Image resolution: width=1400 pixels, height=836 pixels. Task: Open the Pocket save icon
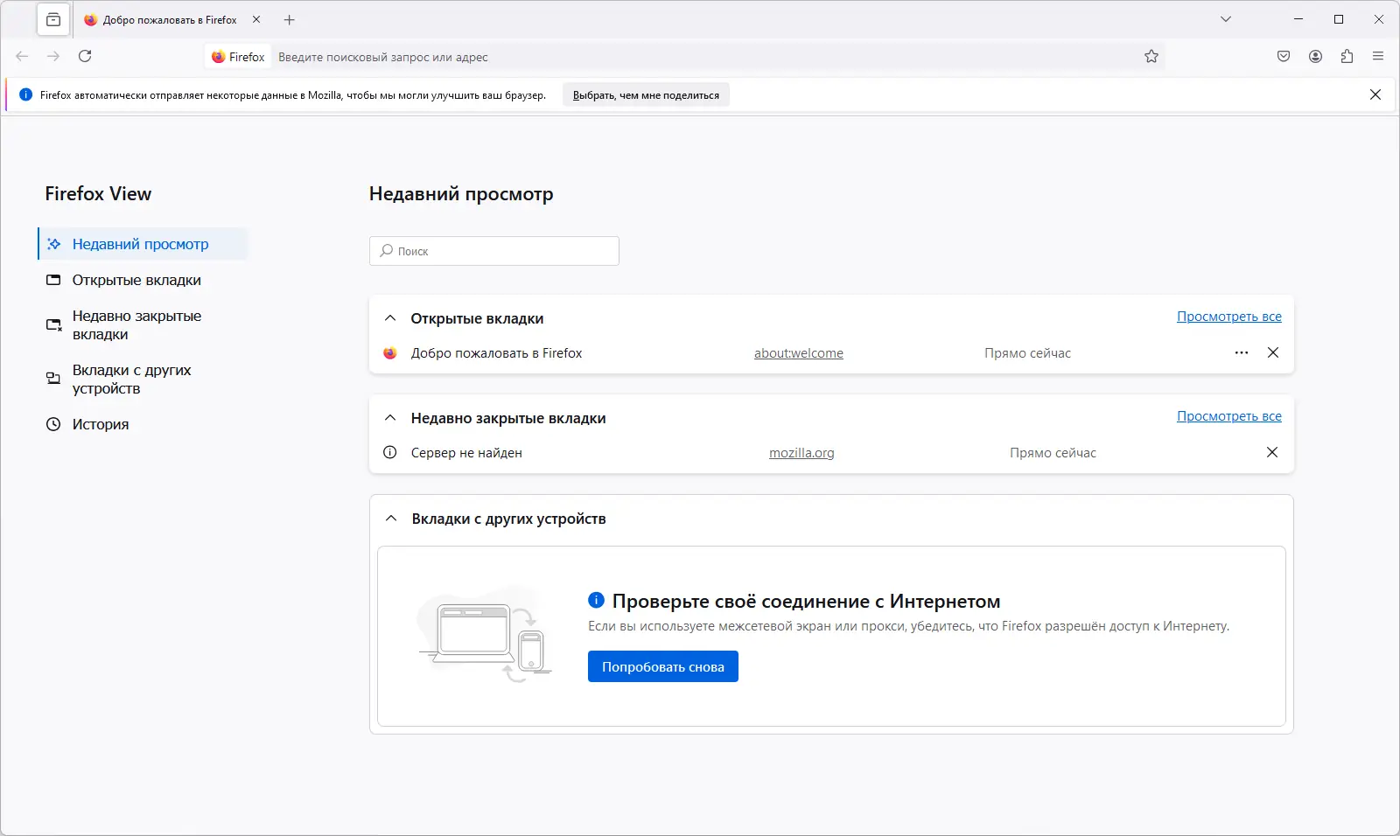coord(1284,56)
